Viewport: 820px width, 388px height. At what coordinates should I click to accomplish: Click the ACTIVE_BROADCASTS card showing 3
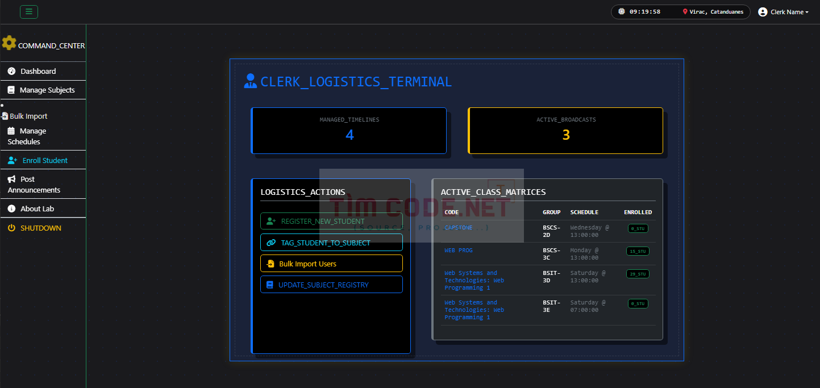565,131
